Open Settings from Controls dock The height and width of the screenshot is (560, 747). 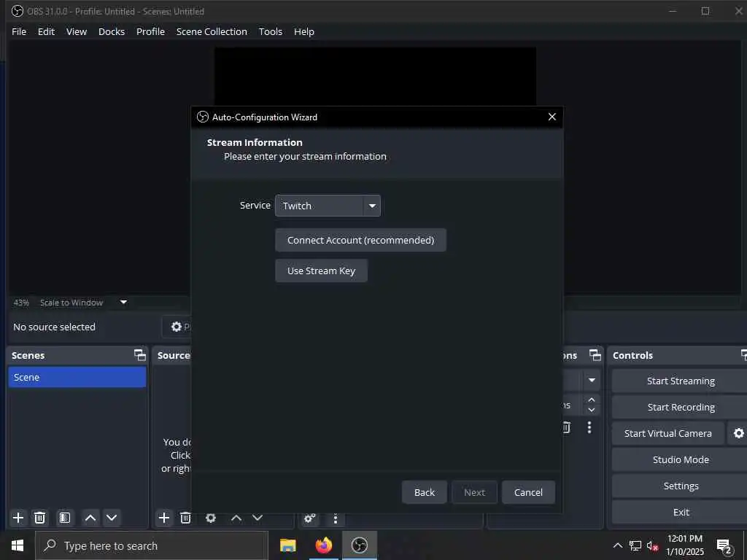[681, 486]
